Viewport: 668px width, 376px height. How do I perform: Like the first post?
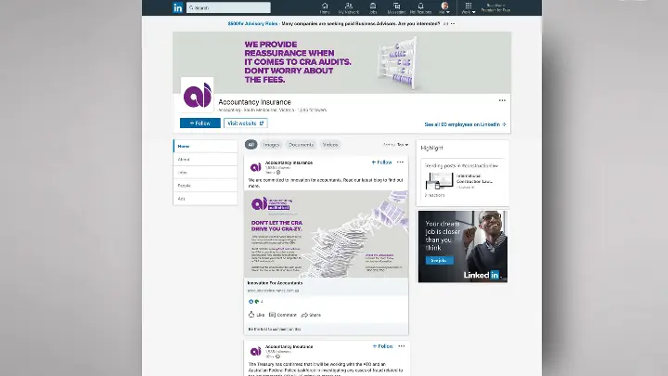click(256, 315)
